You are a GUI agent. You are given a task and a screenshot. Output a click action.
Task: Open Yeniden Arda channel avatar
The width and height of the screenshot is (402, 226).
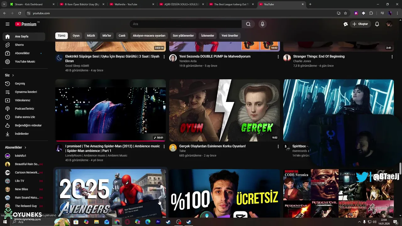[173, 58]
